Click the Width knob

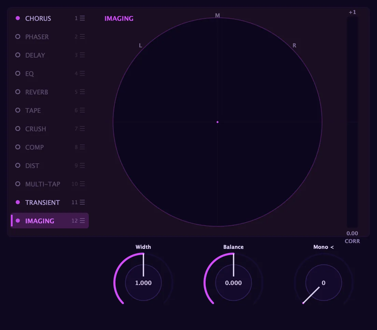click(x=143, y=283)
